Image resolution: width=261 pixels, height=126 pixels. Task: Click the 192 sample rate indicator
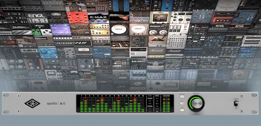point(157,111)
